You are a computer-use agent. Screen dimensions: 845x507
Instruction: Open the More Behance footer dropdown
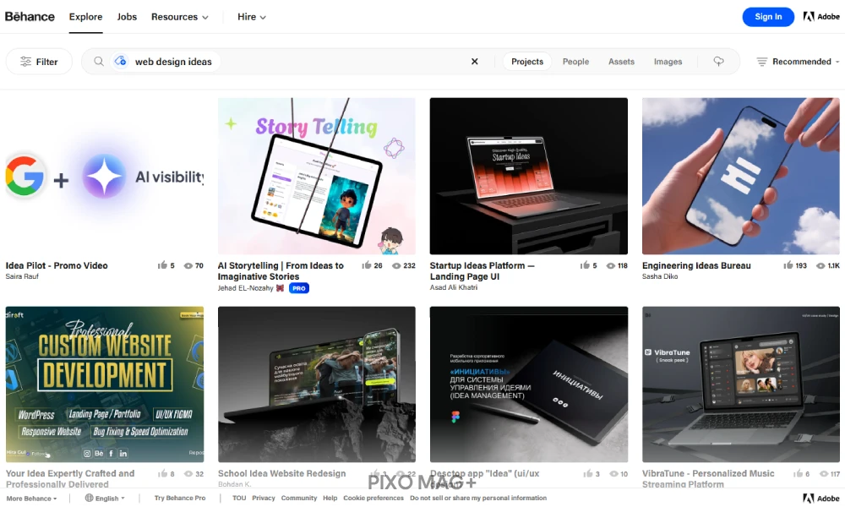[31, 499]
